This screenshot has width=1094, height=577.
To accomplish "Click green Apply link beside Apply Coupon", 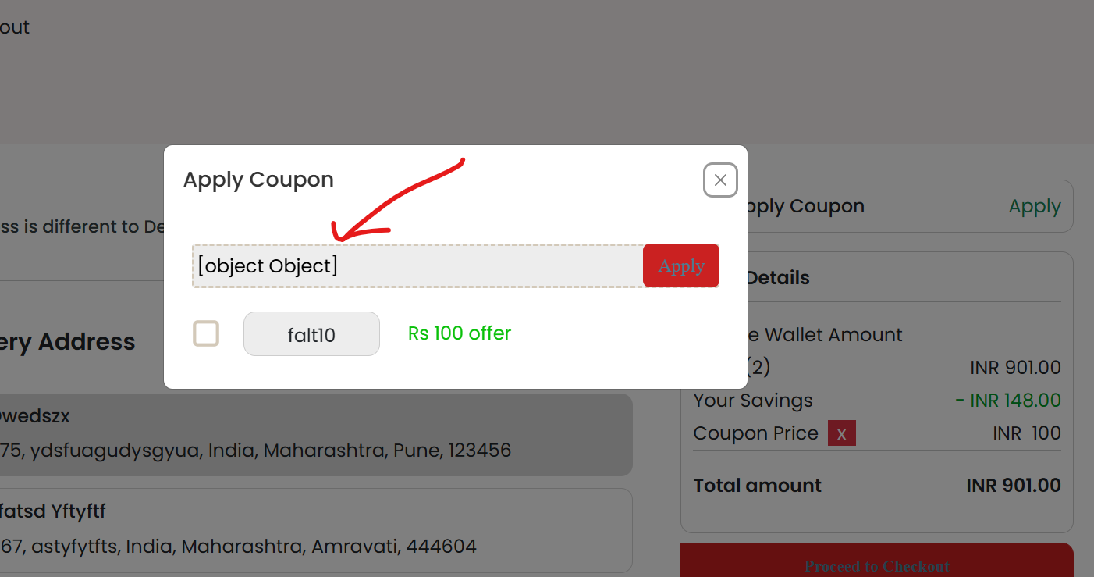I will tap(1035, 207).
